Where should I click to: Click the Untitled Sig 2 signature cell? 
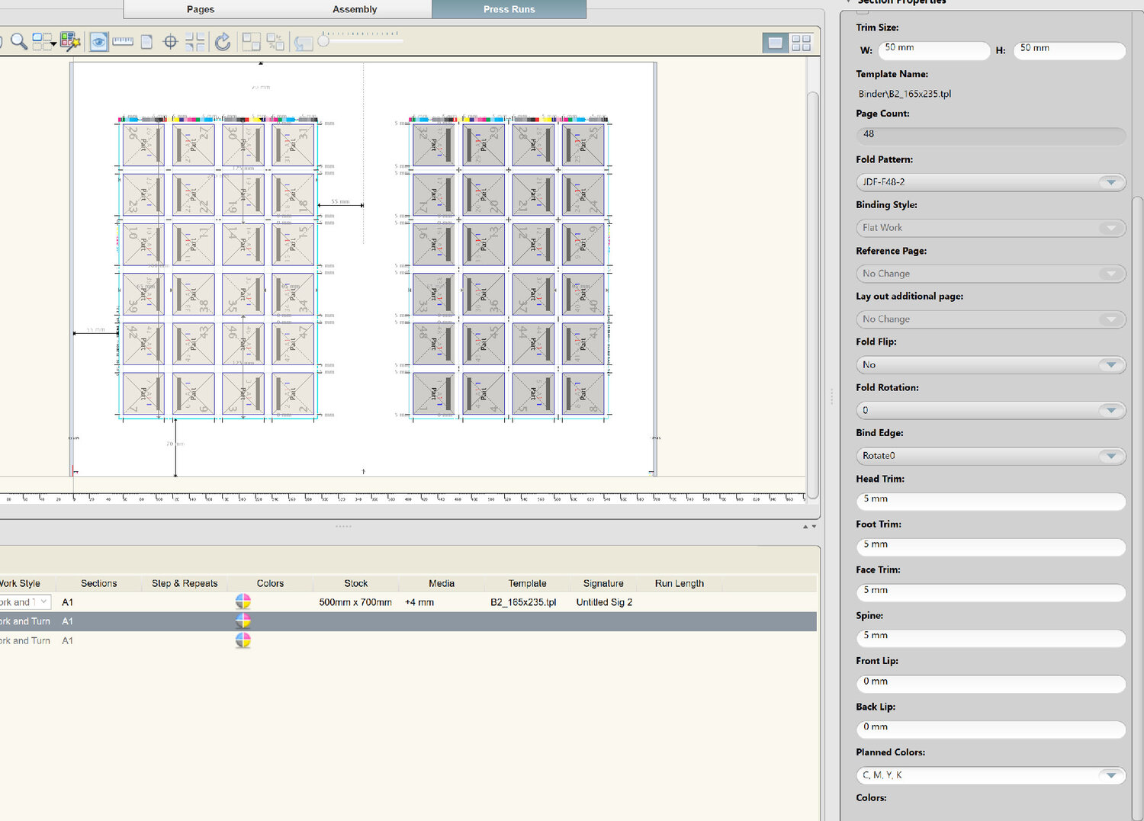click(x=604, y=602)
